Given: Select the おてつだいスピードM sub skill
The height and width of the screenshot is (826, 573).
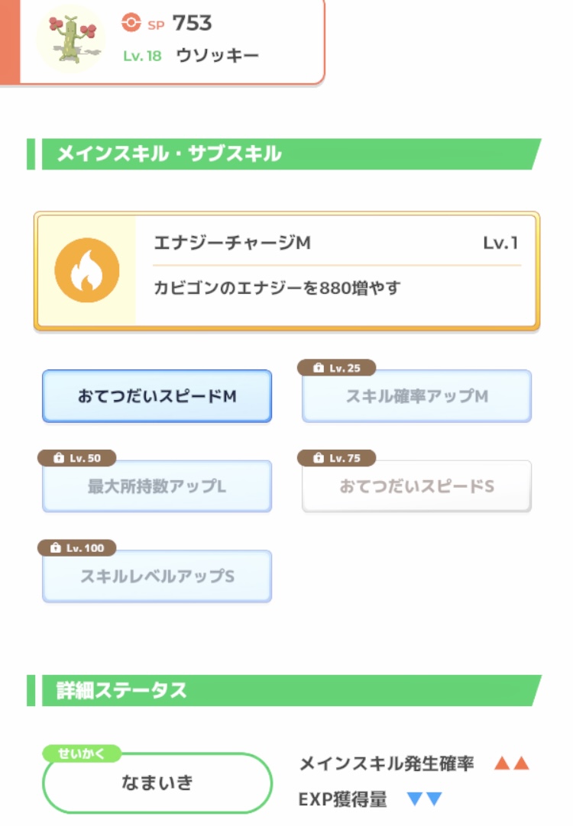Looking at the screenshot, I should coord(157,396).
